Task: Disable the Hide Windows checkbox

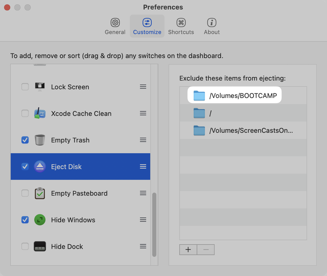Action: [25, 220]
